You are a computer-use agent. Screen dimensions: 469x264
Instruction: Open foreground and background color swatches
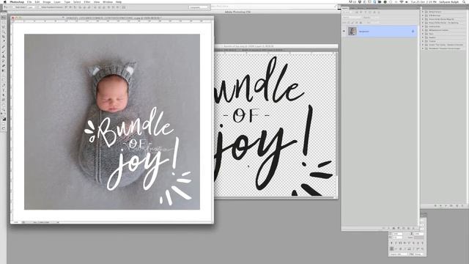tap(4, 119)
